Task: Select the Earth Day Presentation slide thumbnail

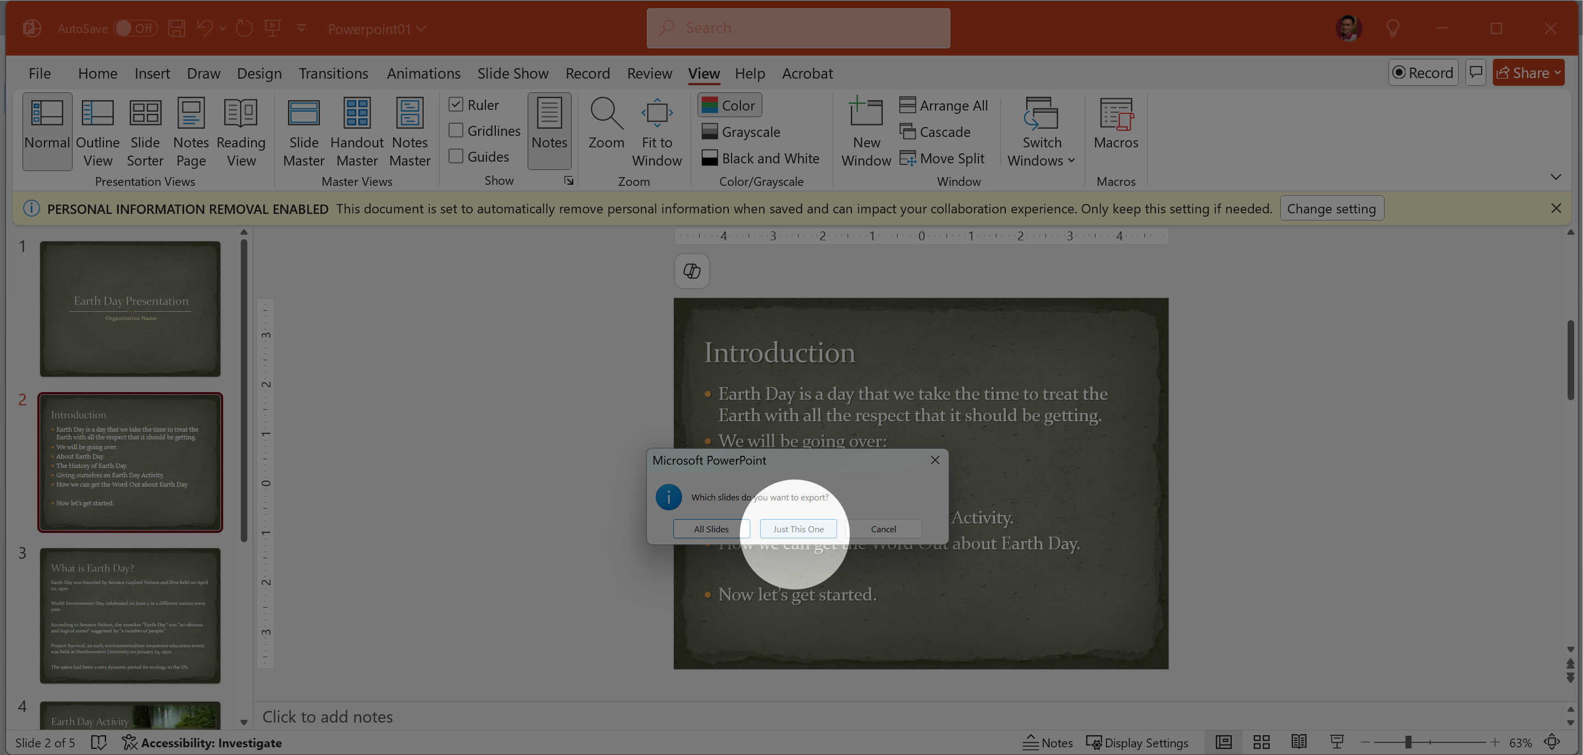Action: [x=130, y=308]
